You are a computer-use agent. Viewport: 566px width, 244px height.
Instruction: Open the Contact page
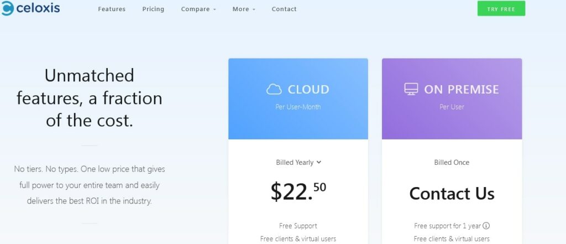coord(284,9)
